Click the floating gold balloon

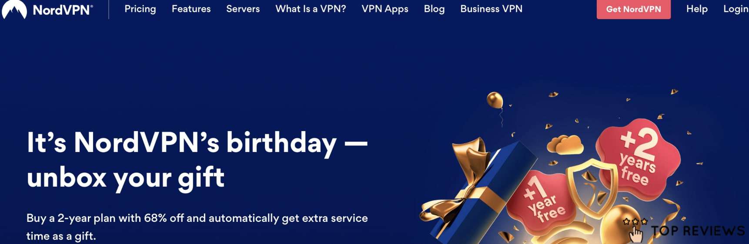(x=495, y=100)
